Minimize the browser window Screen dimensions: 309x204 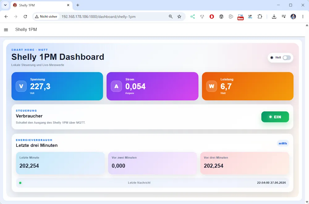(278, 5)
